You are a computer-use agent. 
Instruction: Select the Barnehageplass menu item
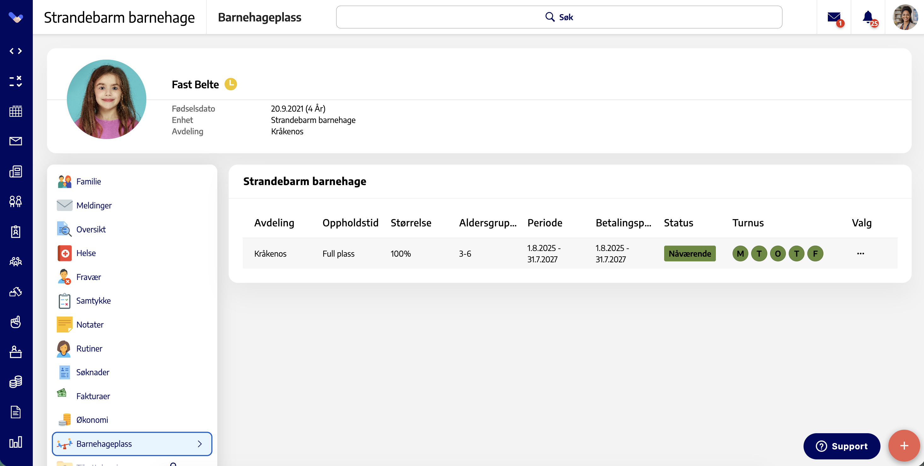[132, 444]
